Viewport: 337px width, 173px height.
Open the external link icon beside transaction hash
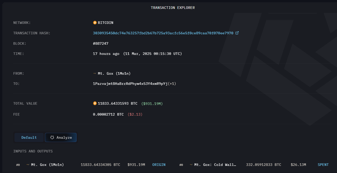click(x=237, y=33)
